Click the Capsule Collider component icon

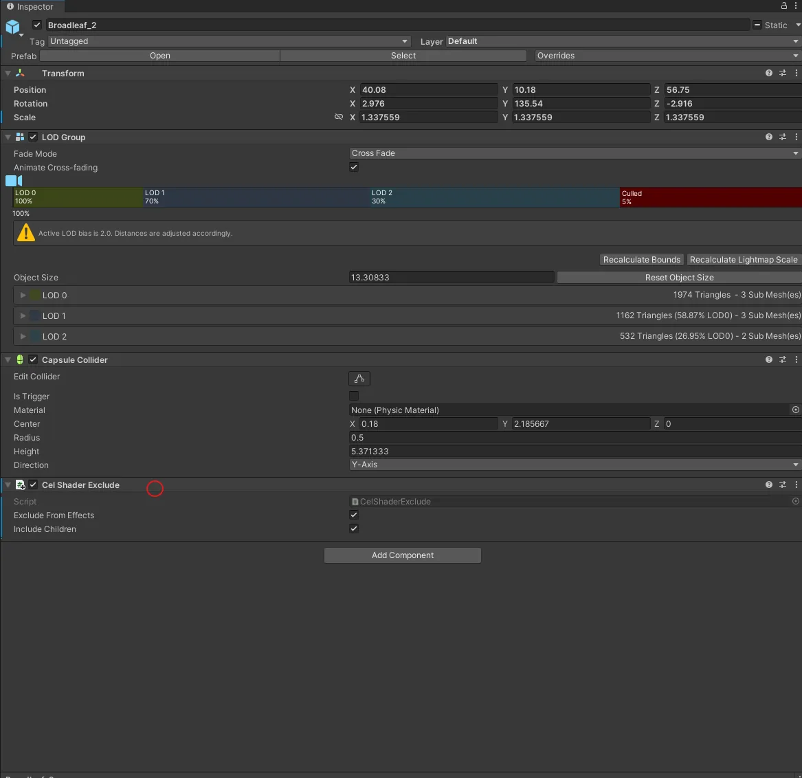pos(20,359)
